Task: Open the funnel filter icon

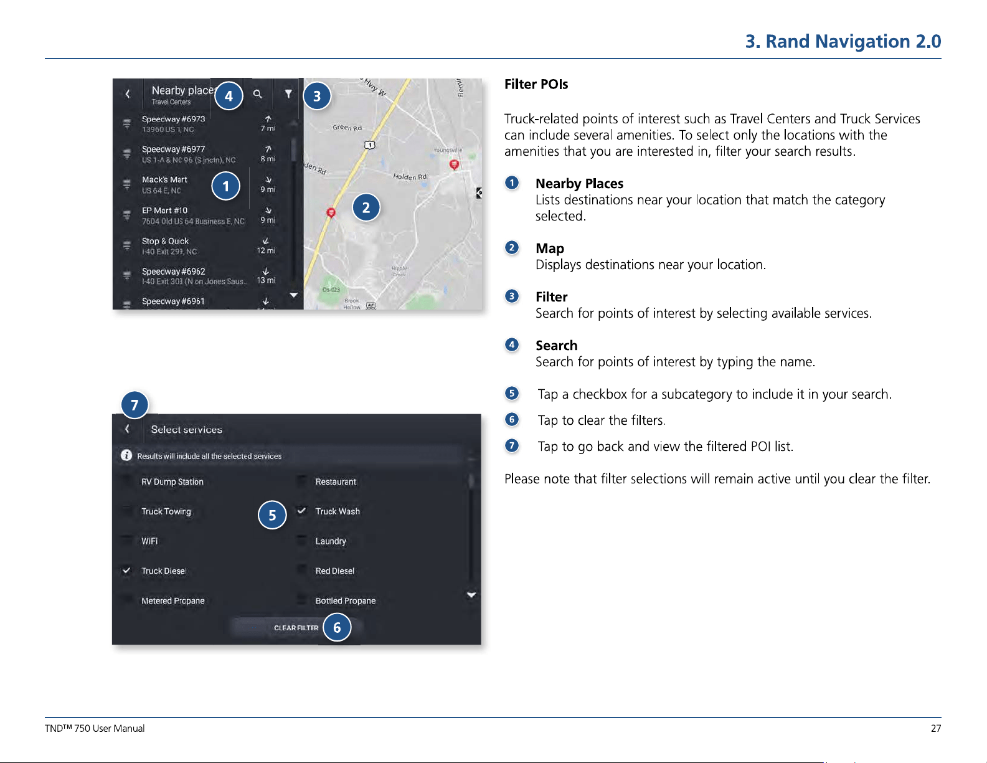Action: 288,94
